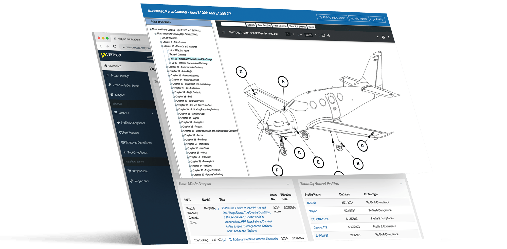The width and height of the screenshot is (507, 249).
Task: Download the PDF document
Action: pos(378,37)
